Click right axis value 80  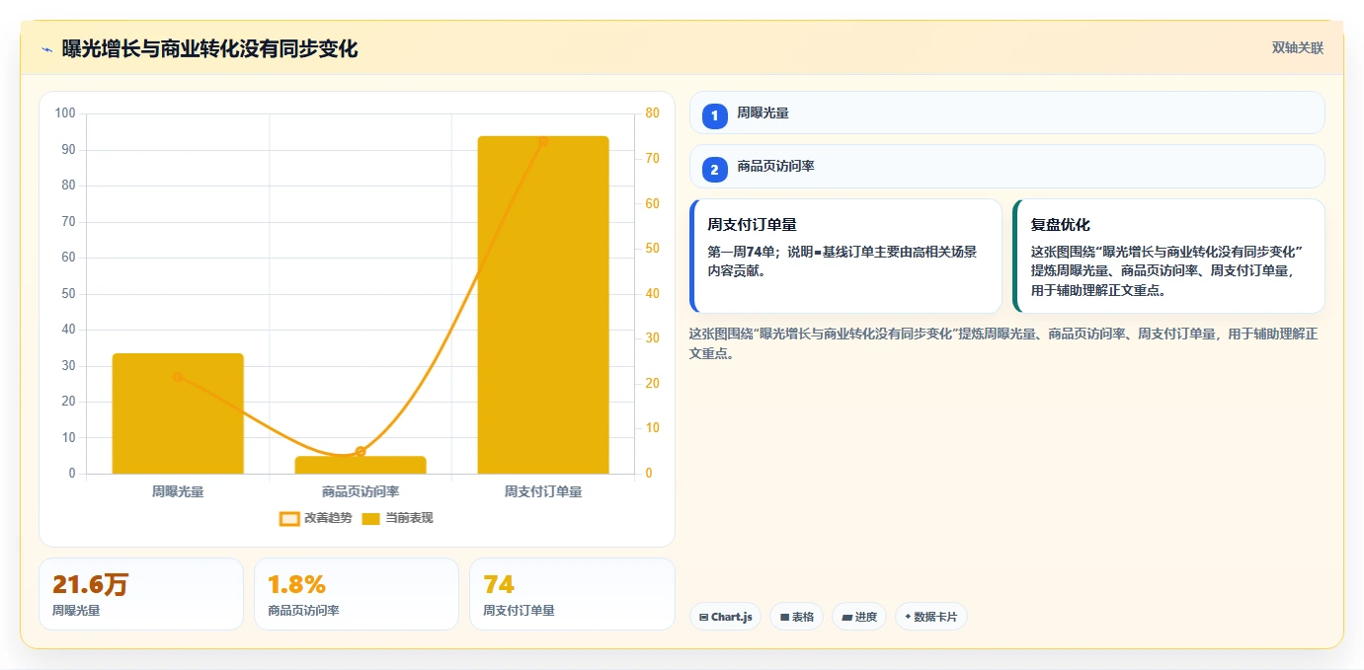653,113
